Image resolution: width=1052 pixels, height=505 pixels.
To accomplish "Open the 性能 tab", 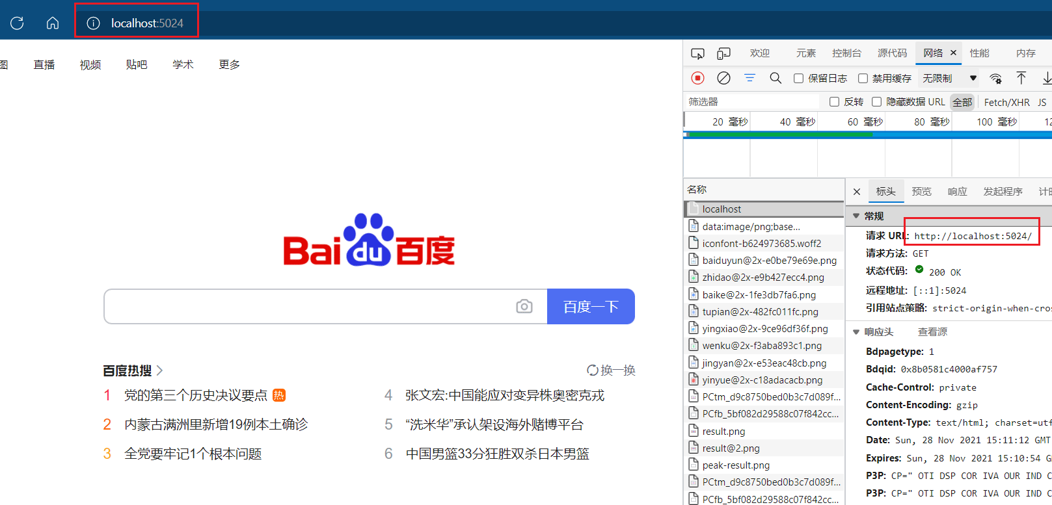I will (x=979, y=53).
